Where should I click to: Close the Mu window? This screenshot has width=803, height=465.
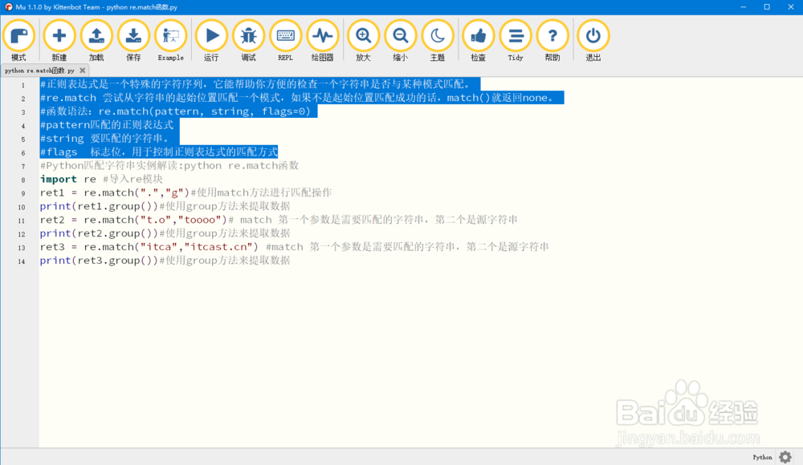tap(791, 7)
